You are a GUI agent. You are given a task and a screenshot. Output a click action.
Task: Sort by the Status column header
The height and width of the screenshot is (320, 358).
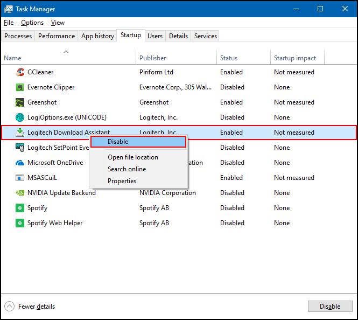click(243, 58)
